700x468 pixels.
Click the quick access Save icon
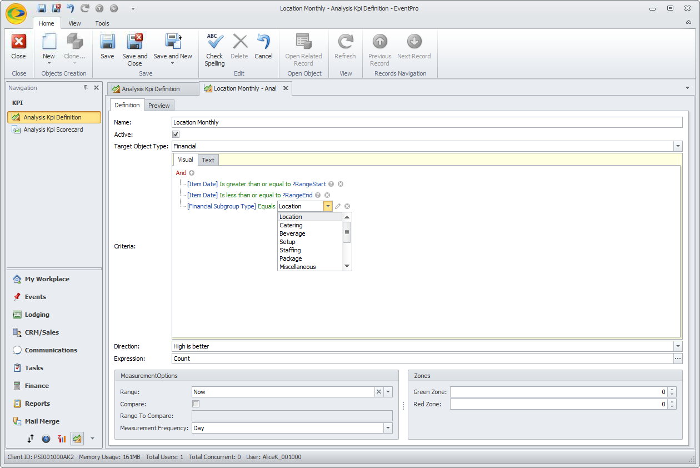(42, 8)
